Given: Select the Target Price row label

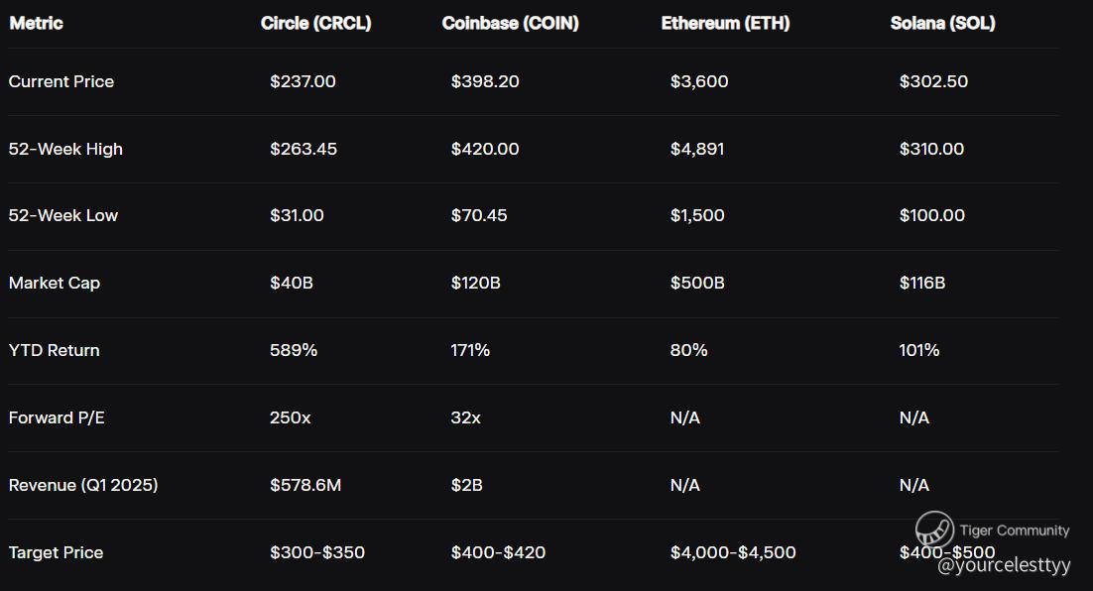Looking at the screenshot, I should [56, 553].
